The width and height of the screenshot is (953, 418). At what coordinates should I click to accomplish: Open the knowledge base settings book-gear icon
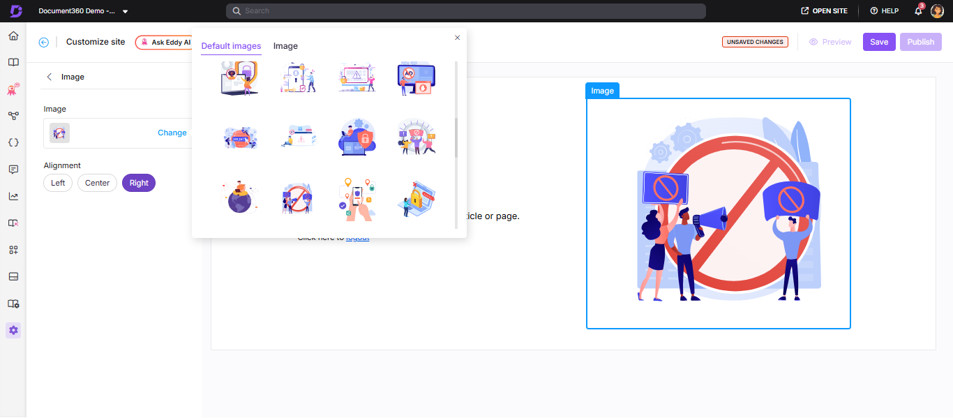coord(13,304)
